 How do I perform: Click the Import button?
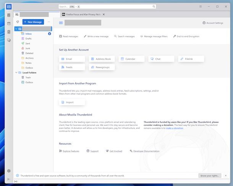(72, 102)
